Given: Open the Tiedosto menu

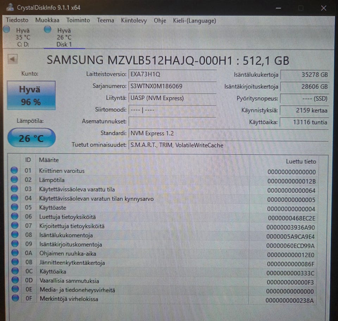Looking at the screenshot, I should (17, 20).
